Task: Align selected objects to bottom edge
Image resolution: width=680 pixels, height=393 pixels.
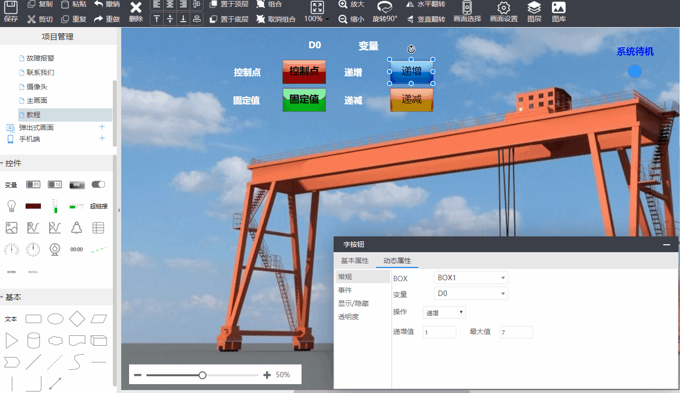Action: point(183,19)
